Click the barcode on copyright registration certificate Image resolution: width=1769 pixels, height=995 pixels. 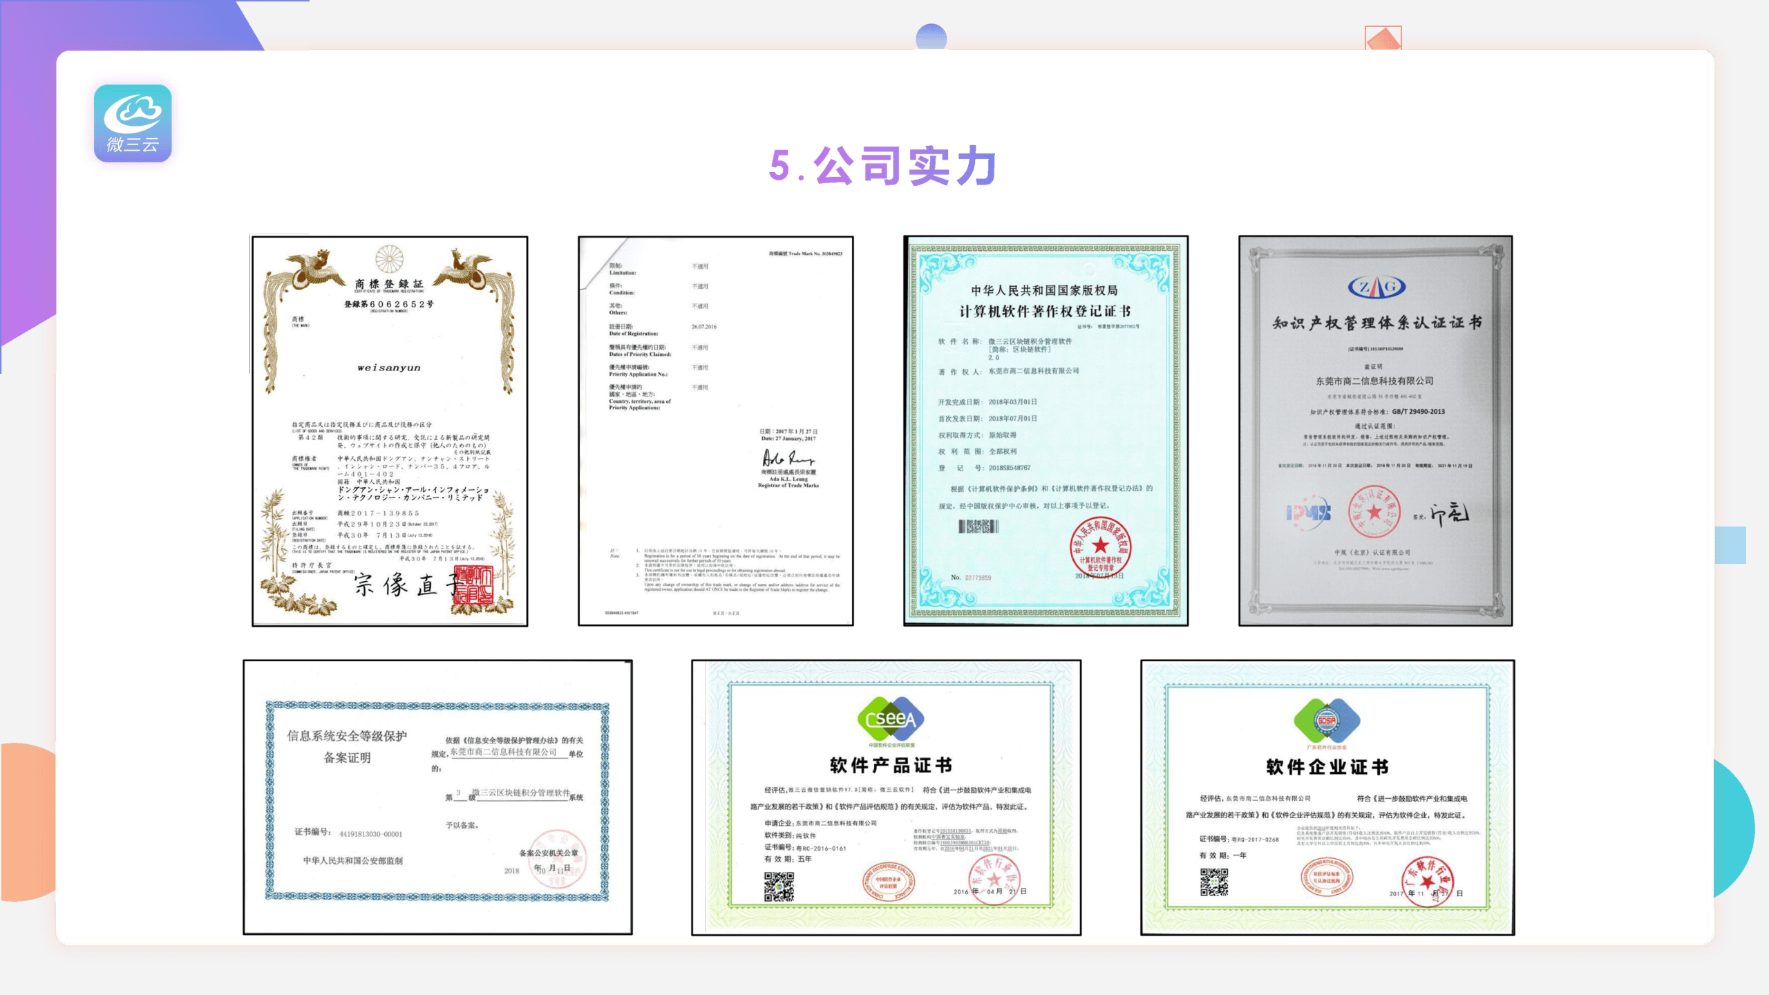pyautogui.click(x=978, y=527)
